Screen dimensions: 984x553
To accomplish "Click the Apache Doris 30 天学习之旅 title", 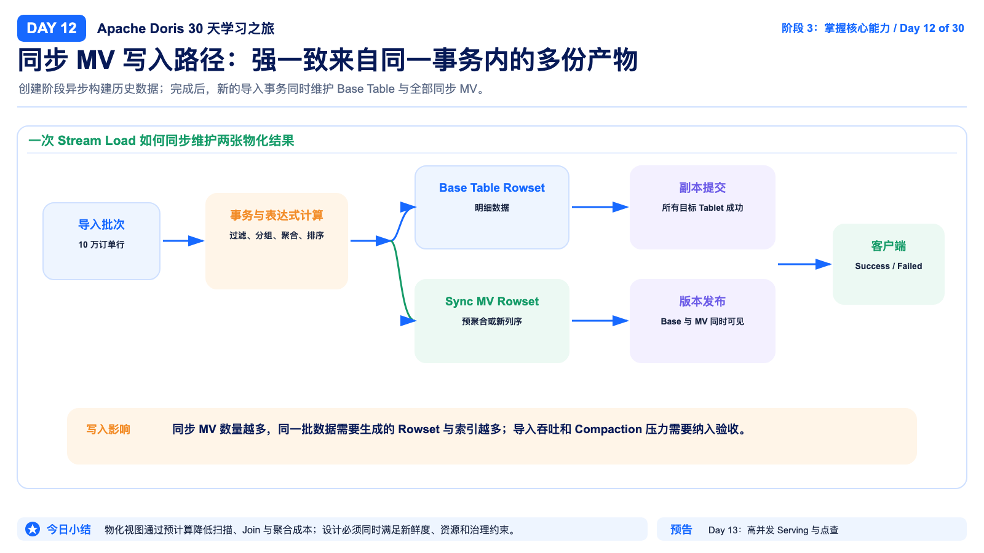I will coord(186,28).
